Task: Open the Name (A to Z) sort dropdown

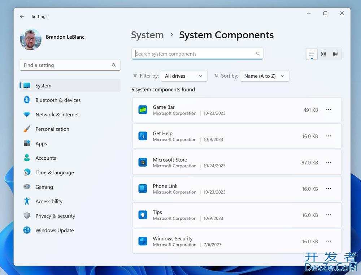Action: [265, 76]
